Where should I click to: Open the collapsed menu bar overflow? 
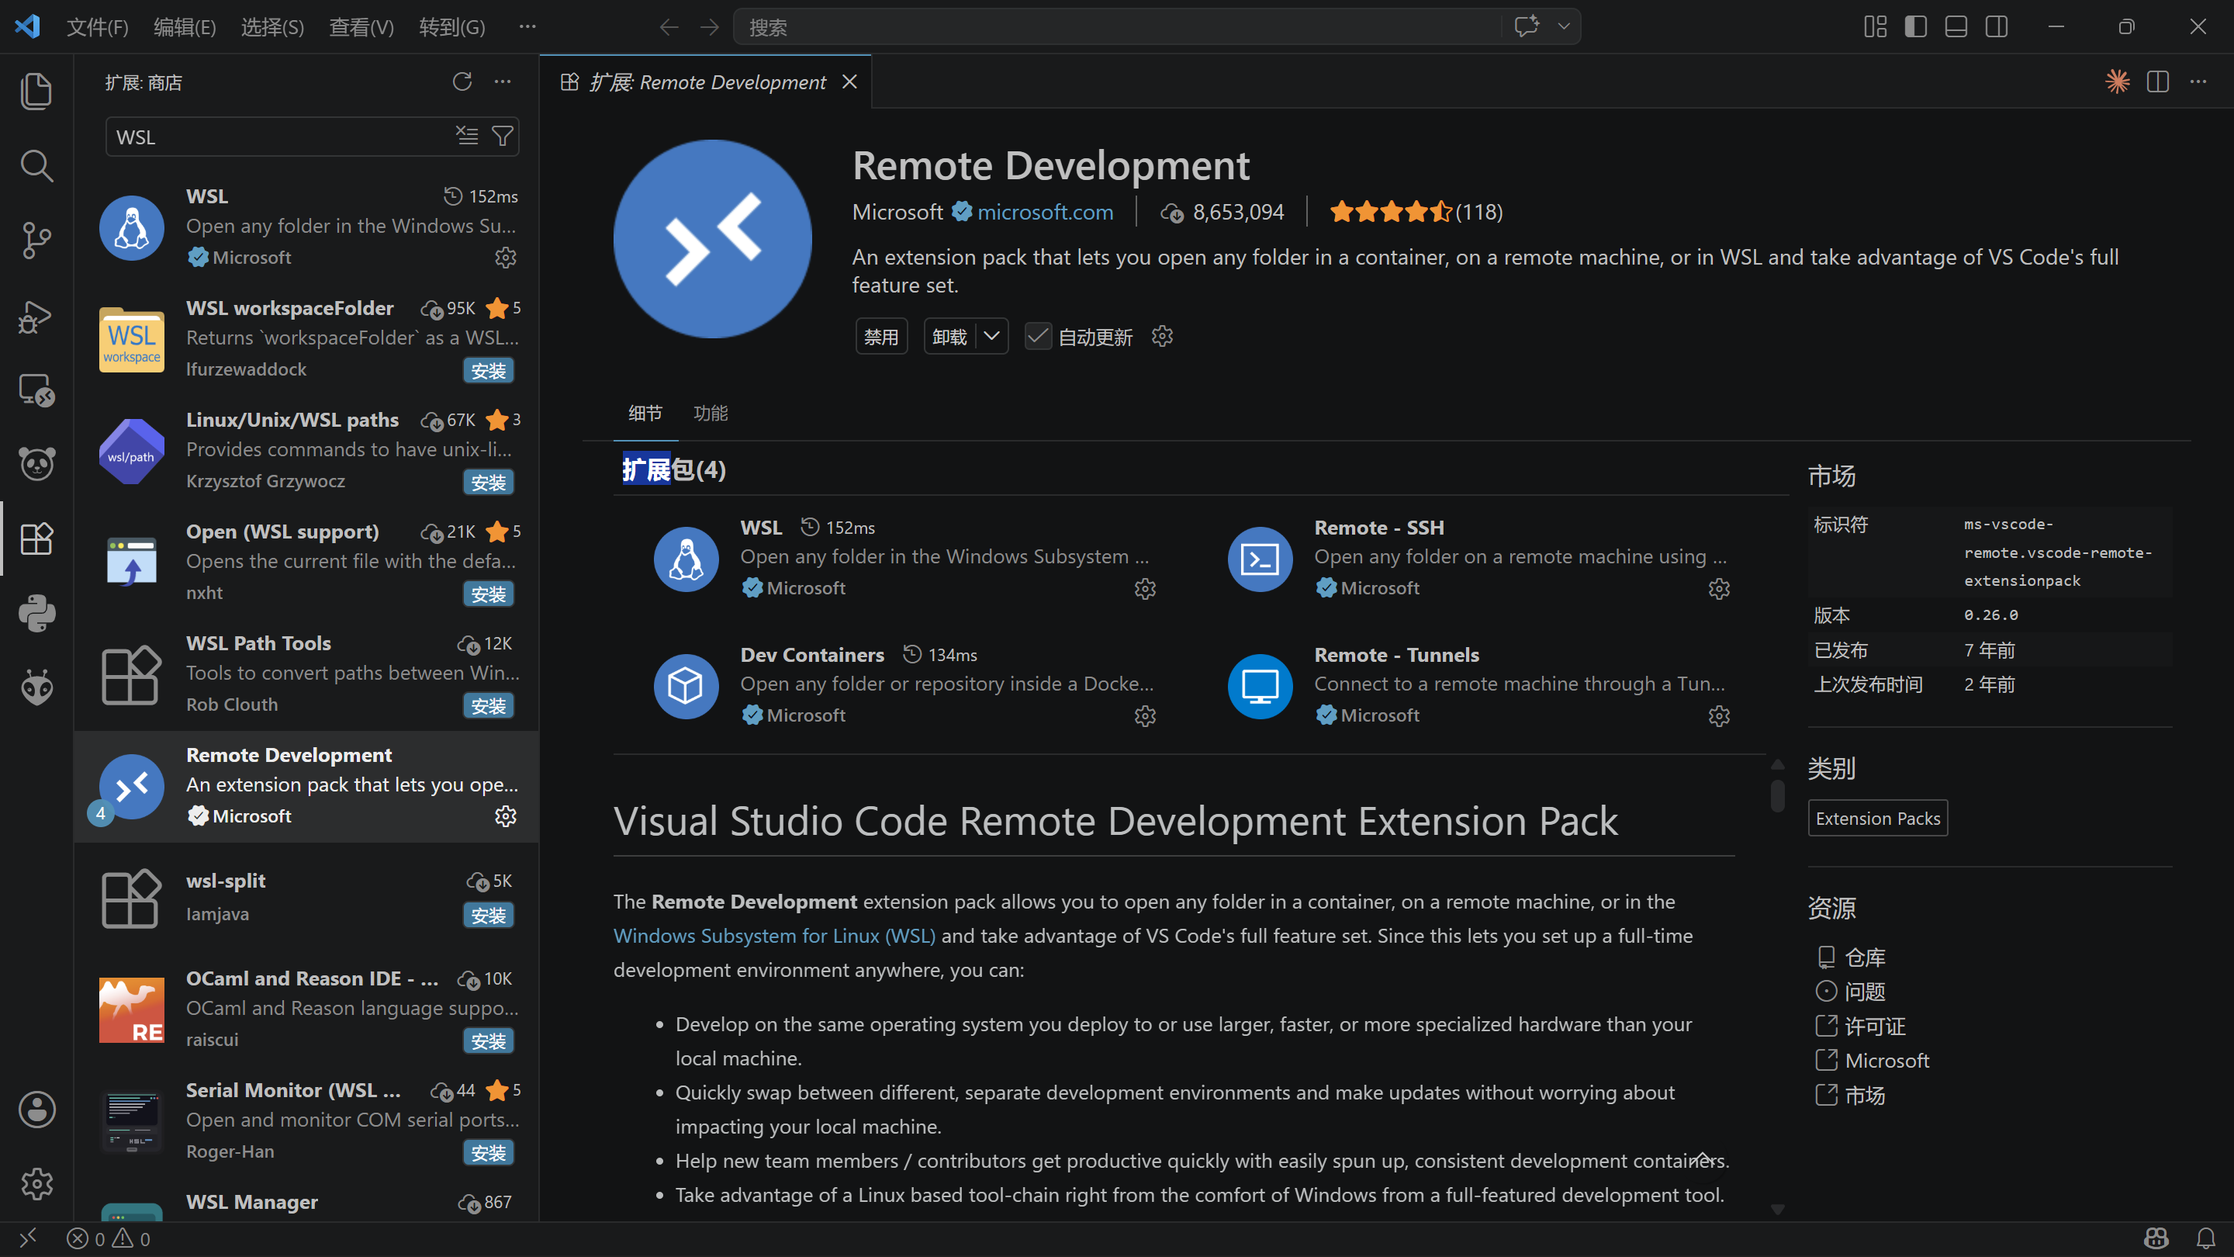527,27
